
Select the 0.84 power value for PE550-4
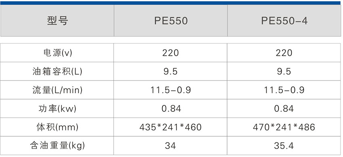pyautogui.click(x=284, y=109)
